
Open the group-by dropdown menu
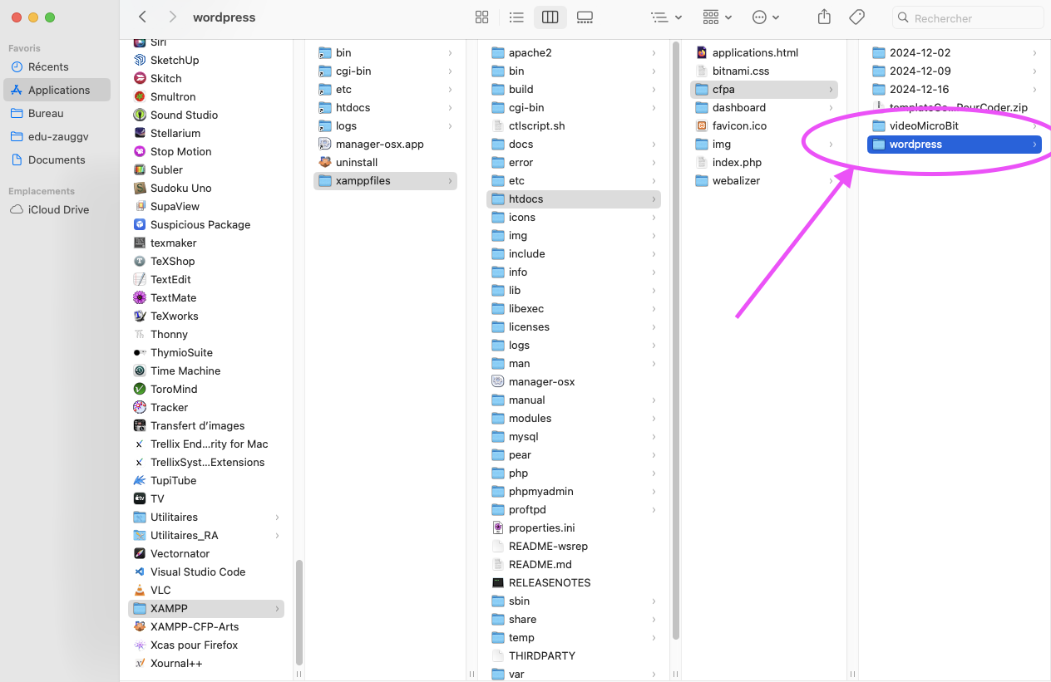717,17
